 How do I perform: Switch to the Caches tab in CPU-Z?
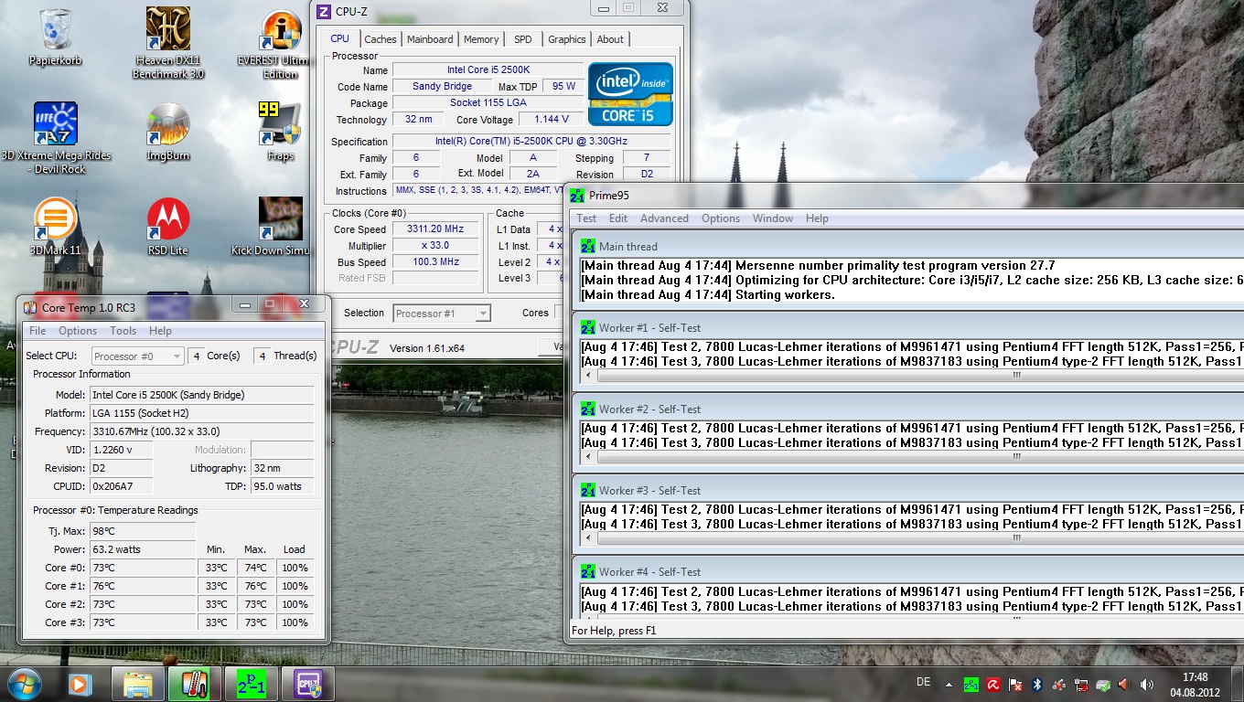(x=381, y=39)
